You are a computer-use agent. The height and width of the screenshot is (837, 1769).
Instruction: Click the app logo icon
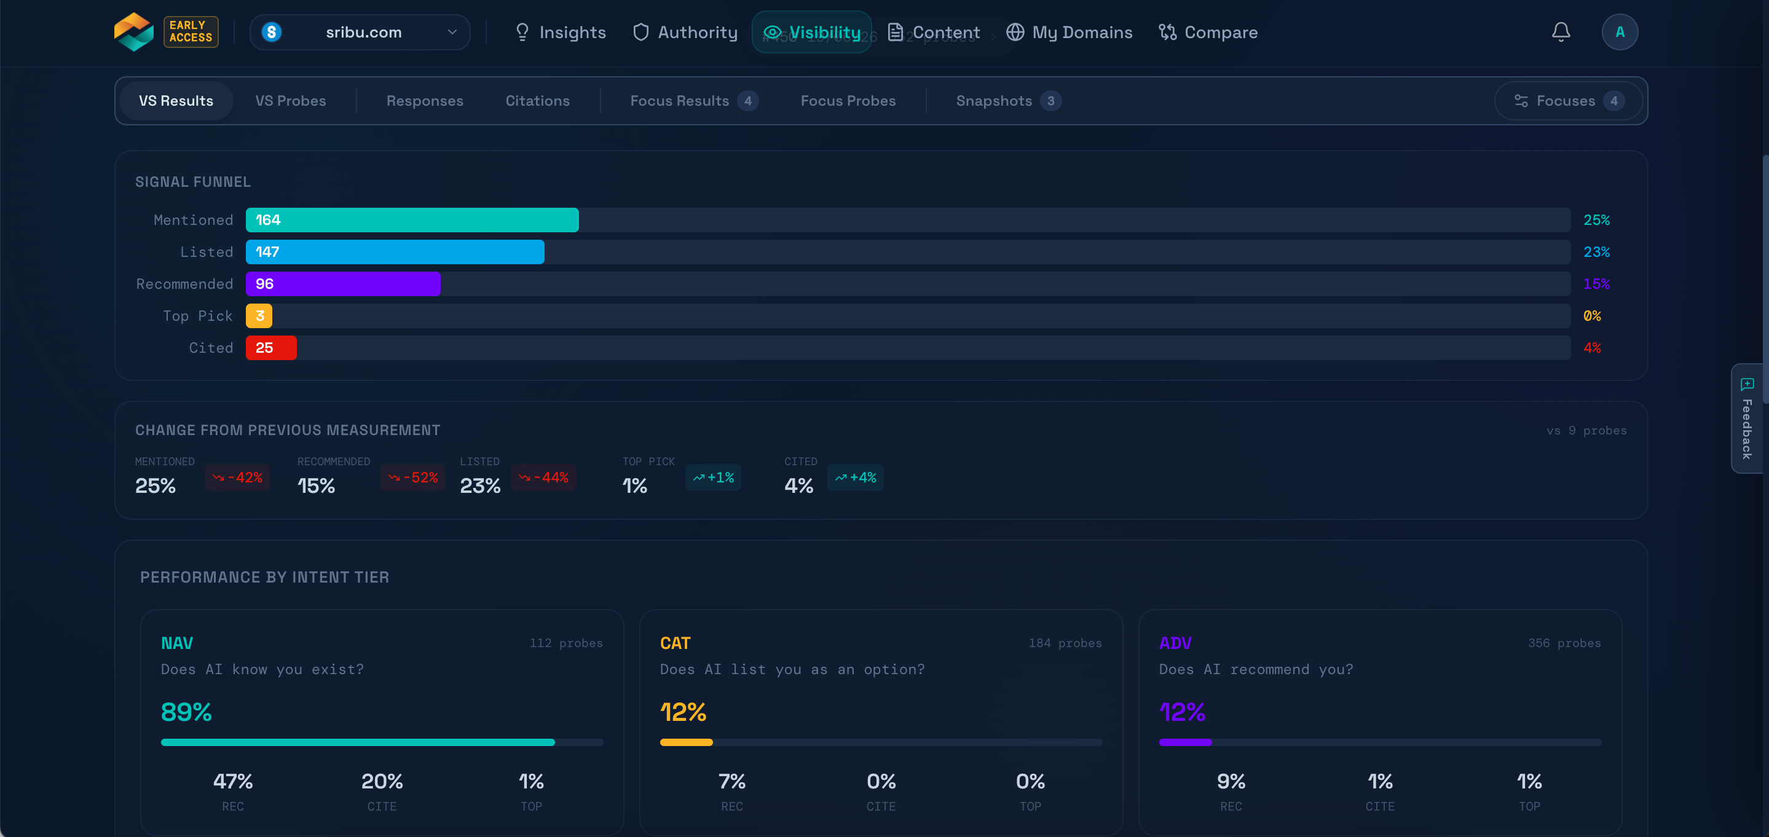point(134,31)
